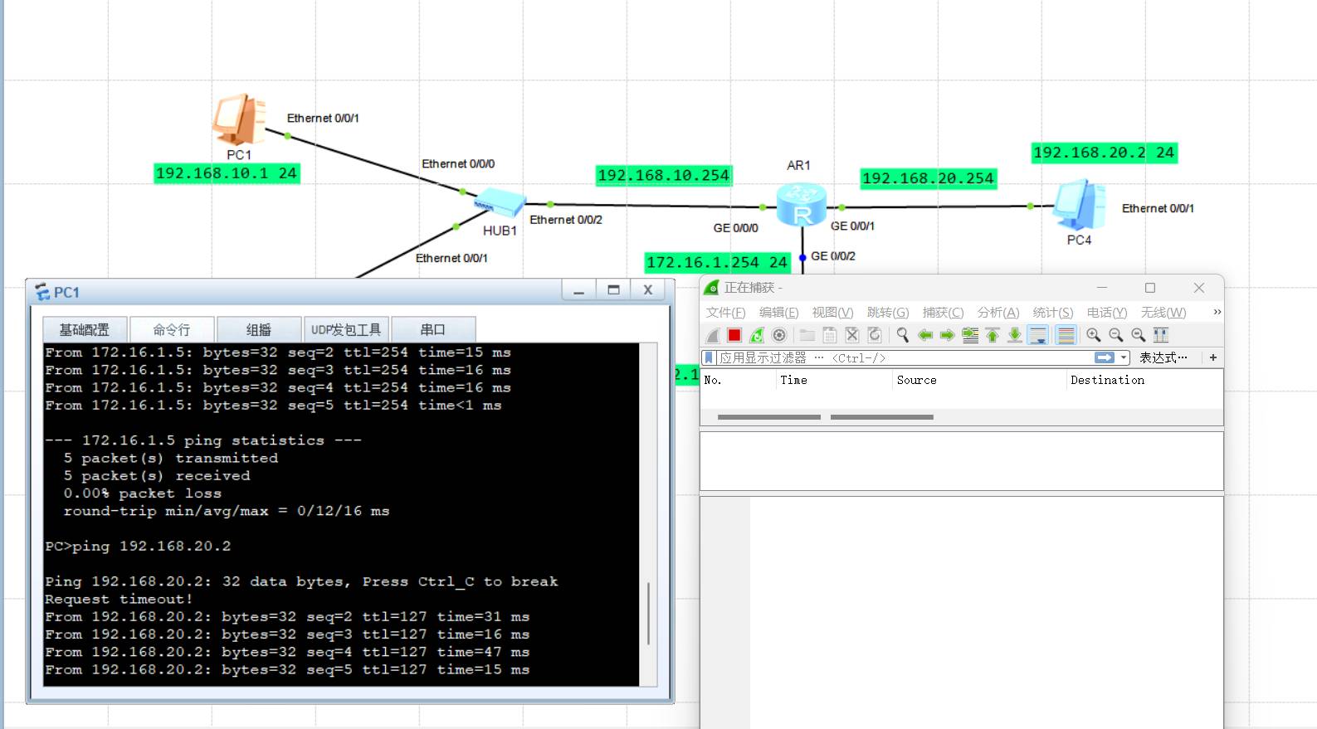Viewport: 1317px width, 729px height.
Task: Go back to the previous packet
Action: pos(925,335)
